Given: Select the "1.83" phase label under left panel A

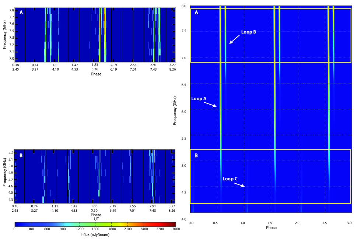Looking at the screenshot, I should [x=95, y=65].
